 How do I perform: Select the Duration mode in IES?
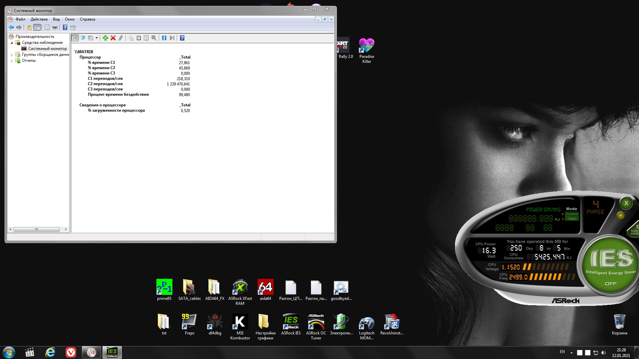coord(572,214)
